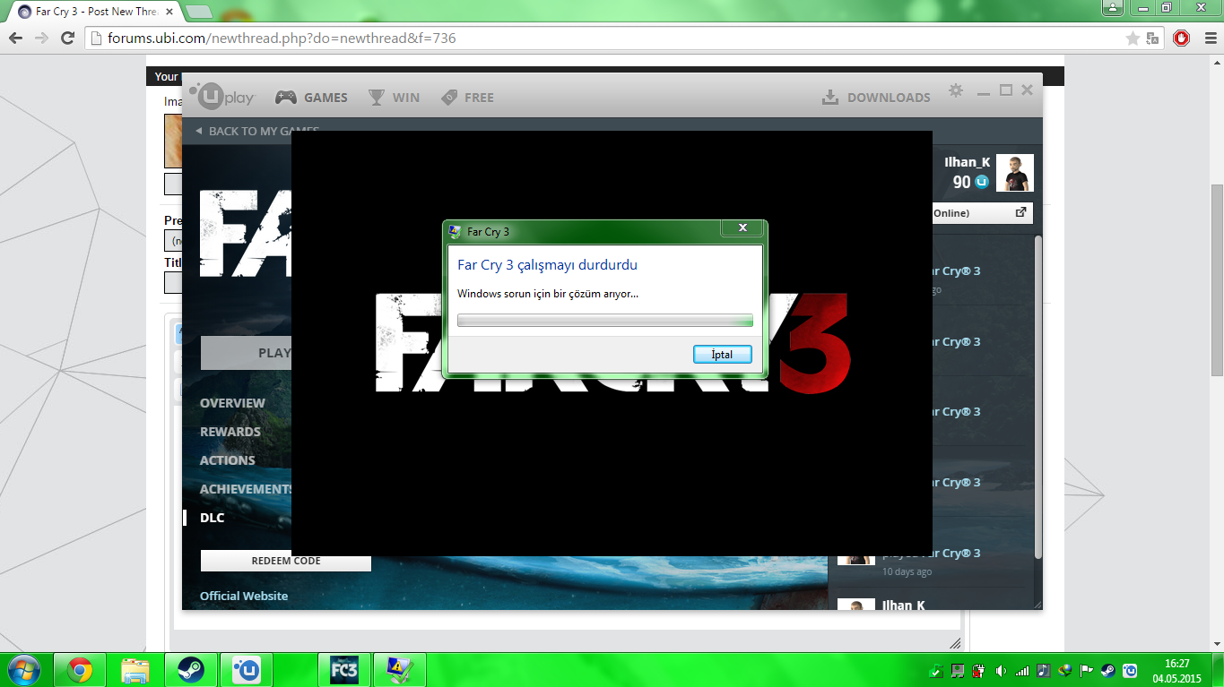Click the Uplay logo icon

click(x=222, y=96)
